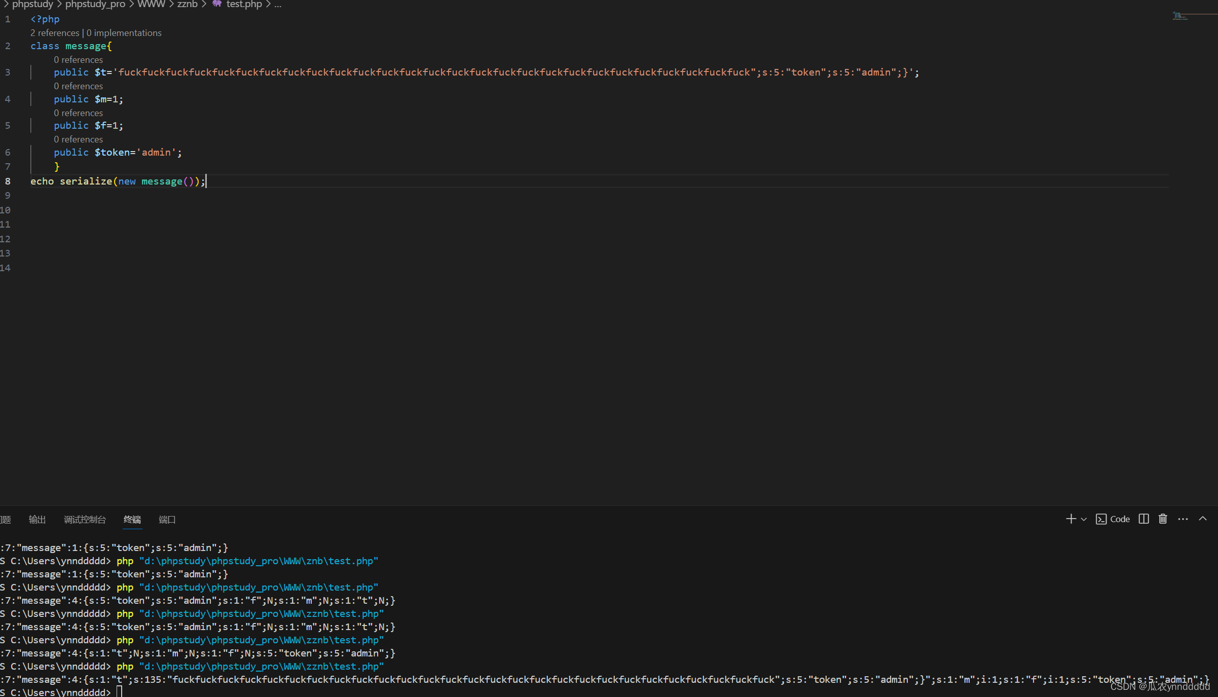
Task: Expand the trailing breadcrumb ellipsis
Action: 278,5
